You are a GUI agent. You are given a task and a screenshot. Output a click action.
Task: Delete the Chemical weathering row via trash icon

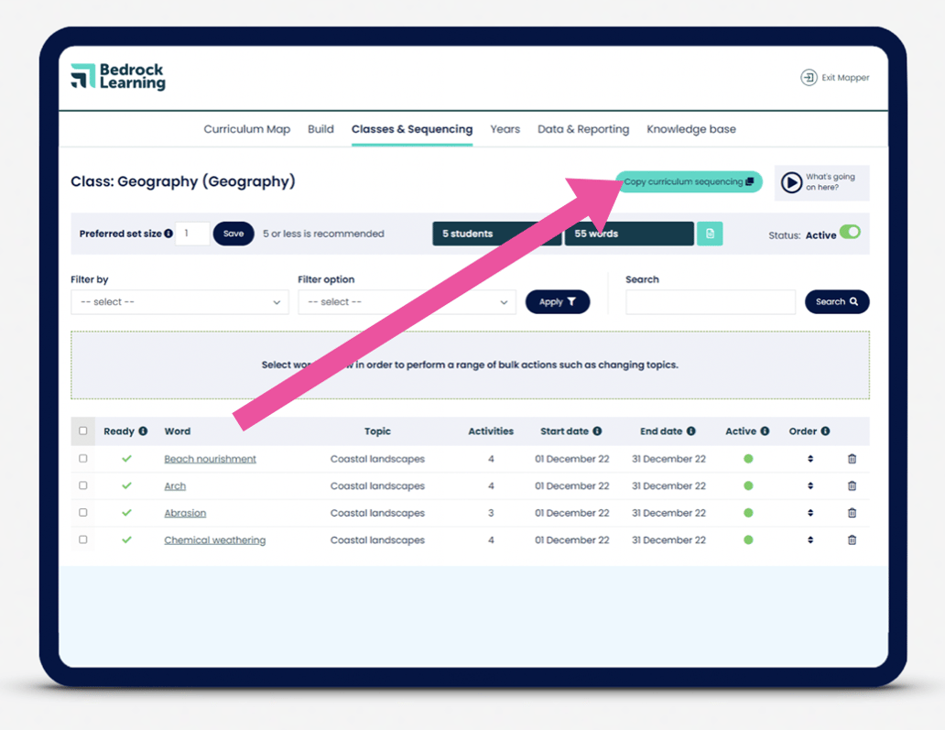(x=852, y=539)
